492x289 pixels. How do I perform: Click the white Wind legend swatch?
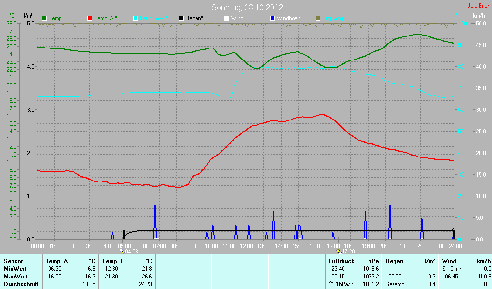tap(227, 19)
